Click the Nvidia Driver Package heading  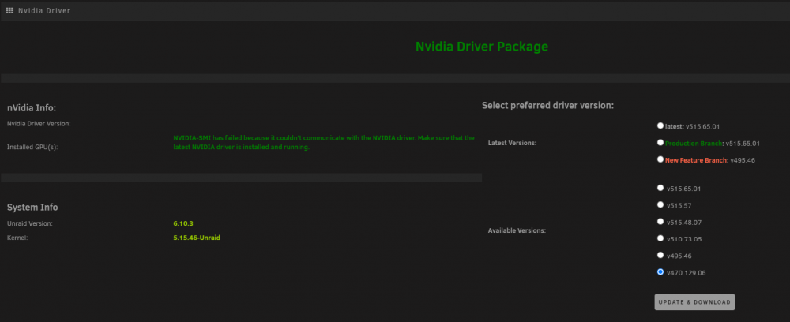pyautogui.click(x=482, y=47)
